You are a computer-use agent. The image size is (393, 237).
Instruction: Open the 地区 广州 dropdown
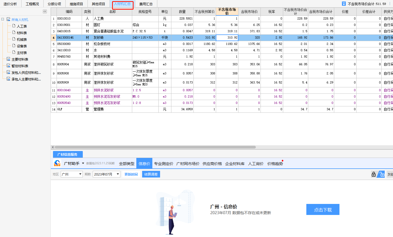pos(80,174)
